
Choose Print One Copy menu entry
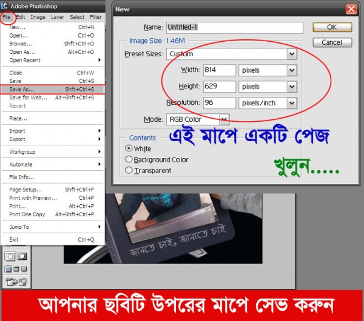point(52,214)
